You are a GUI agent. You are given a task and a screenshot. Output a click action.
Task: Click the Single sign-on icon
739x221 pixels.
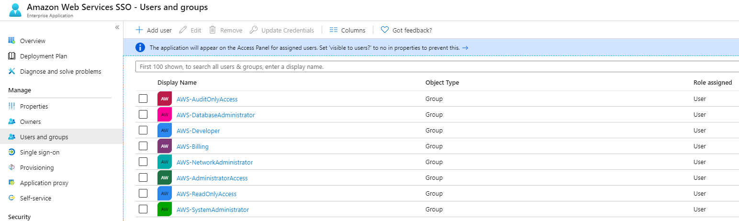click(x=12, y=152)
